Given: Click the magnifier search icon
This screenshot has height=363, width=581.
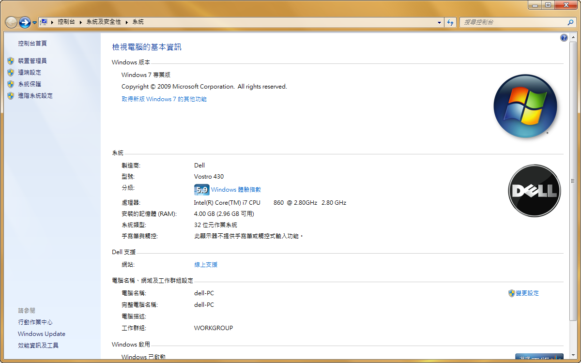Looking at the screenshot, I should (570, 22).
